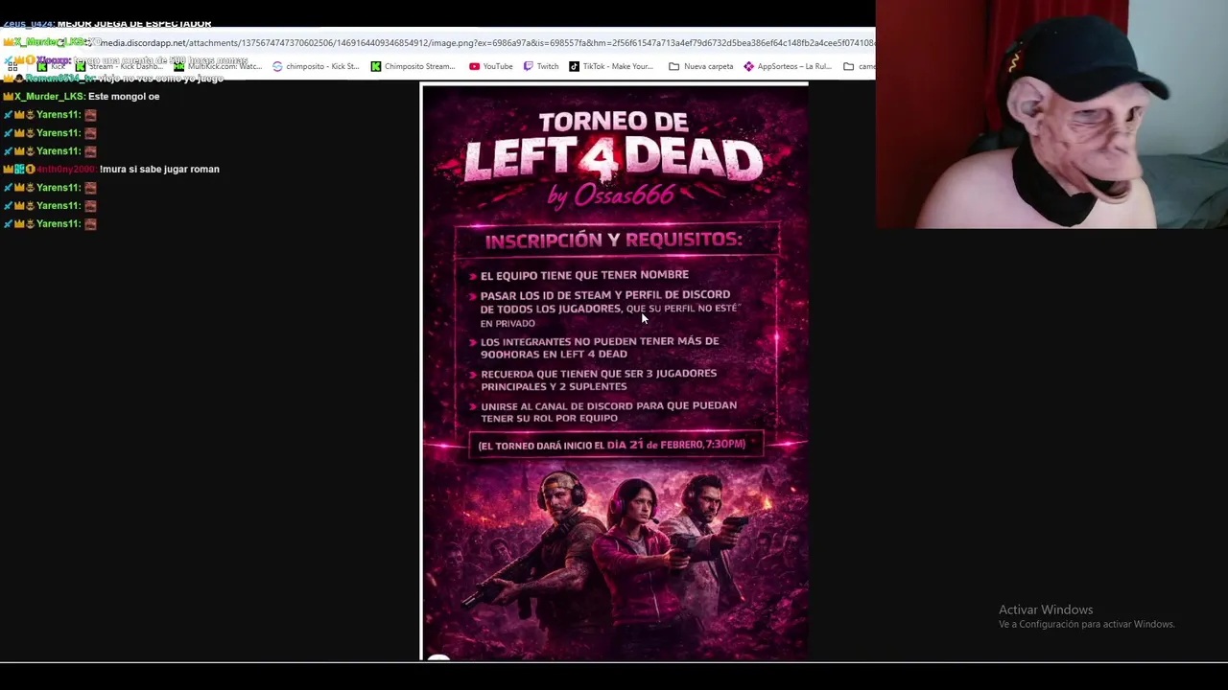Image resolution: width=1228 pixels, height=690 pixels.
Task: Open the Stream - Kick Dashboard bookmark
Action: (x=119, y=66)
